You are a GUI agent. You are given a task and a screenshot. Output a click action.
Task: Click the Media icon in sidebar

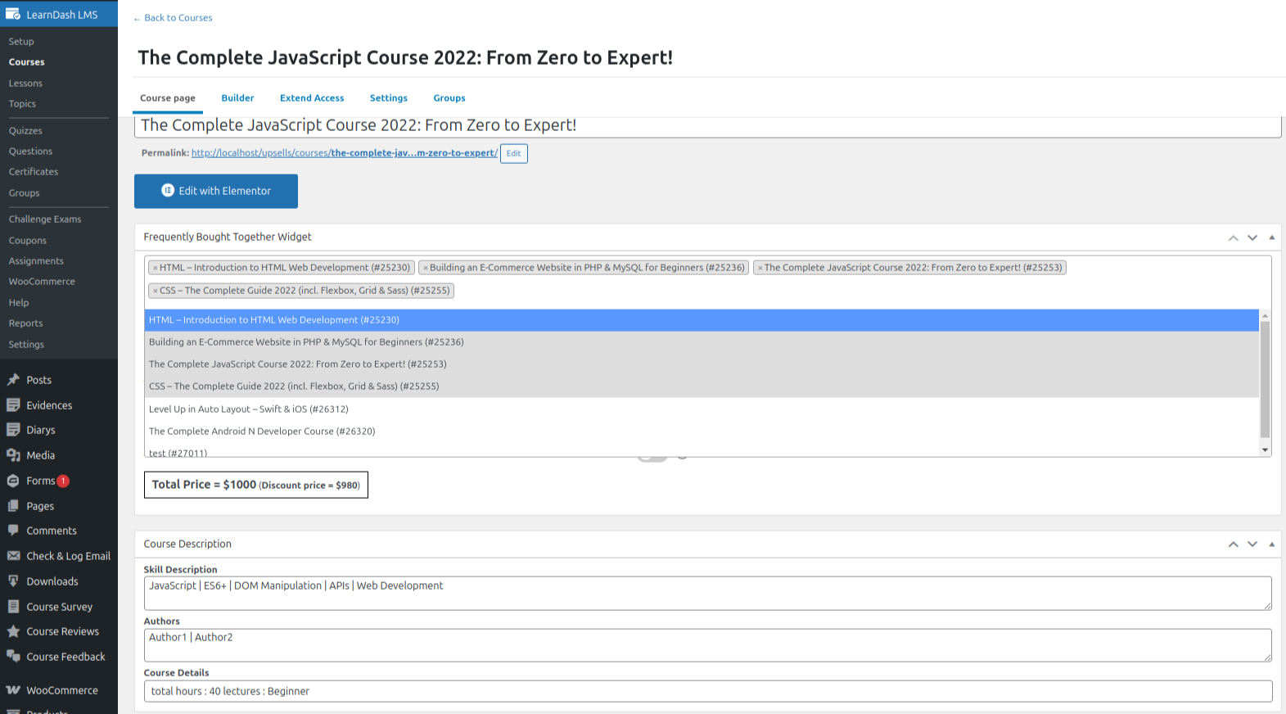(13, 455)
